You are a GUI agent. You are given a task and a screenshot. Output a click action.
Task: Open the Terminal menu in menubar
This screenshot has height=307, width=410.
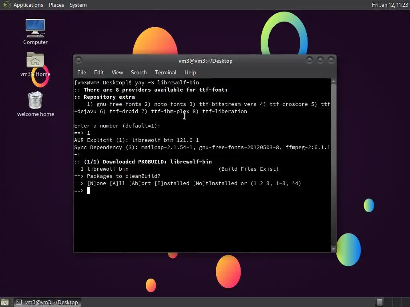tap(165, 73)
